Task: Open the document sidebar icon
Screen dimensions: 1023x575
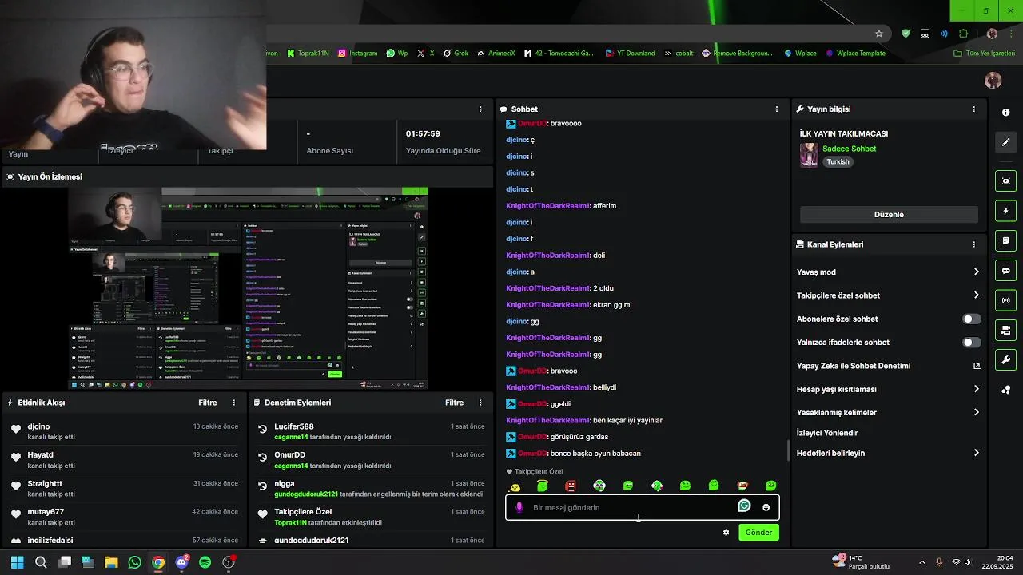Action: [x=1005, y=240]
